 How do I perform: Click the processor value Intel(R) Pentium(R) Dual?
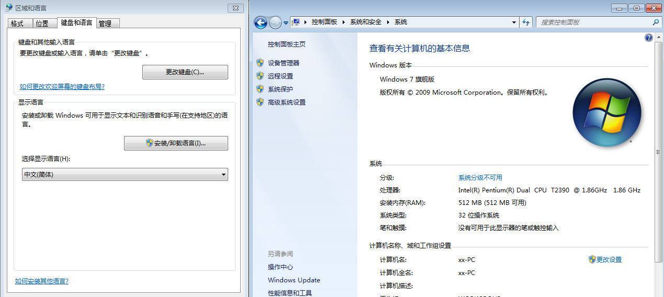pos(549,190)
